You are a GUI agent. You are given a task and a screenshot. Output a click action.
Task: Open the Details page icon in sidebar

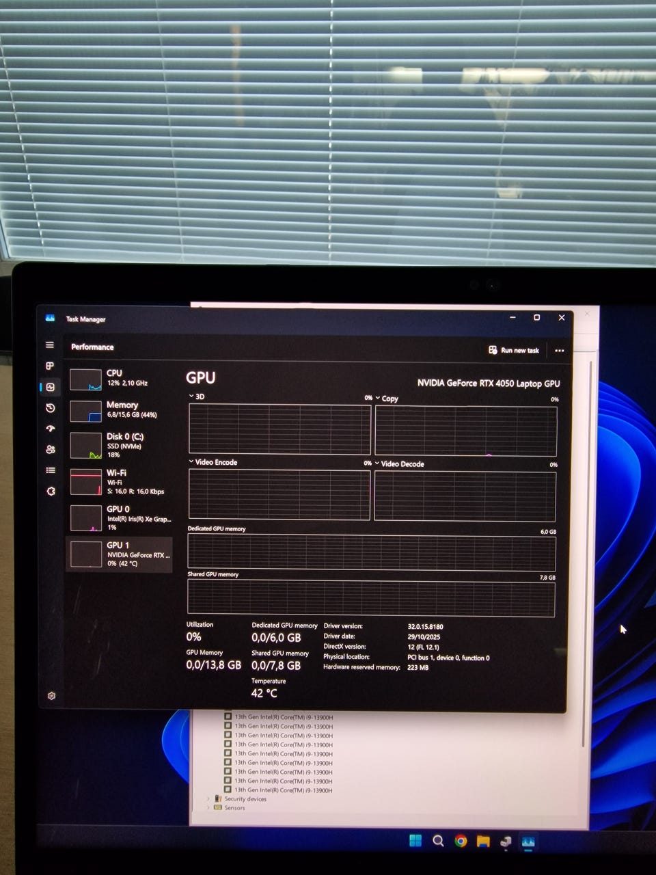[50, 470]
